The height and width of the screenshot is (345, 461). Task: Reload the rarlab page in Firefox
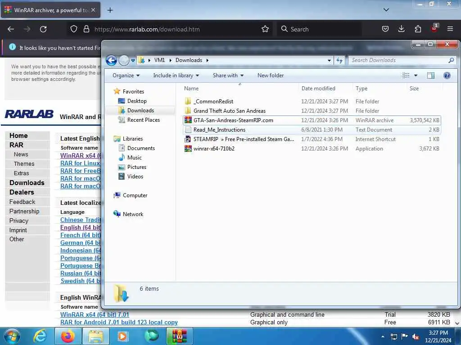[x=43, y=29]
